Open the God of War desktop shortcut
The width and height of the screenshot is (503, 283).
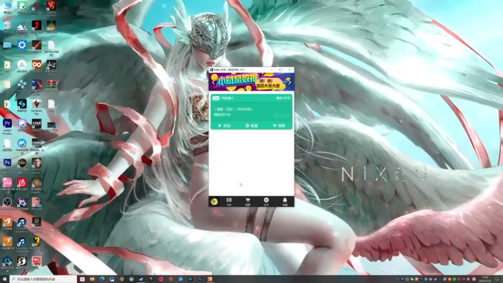(36, 8)
